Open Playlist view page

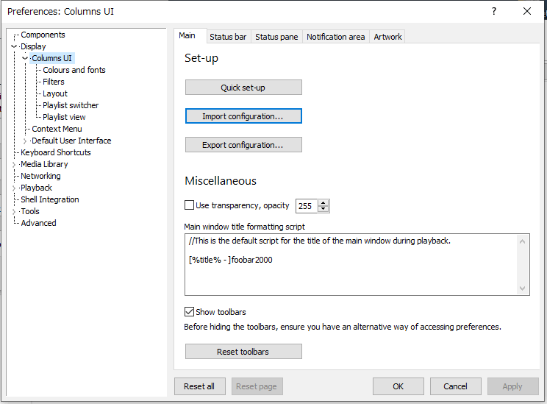point(64,117)
